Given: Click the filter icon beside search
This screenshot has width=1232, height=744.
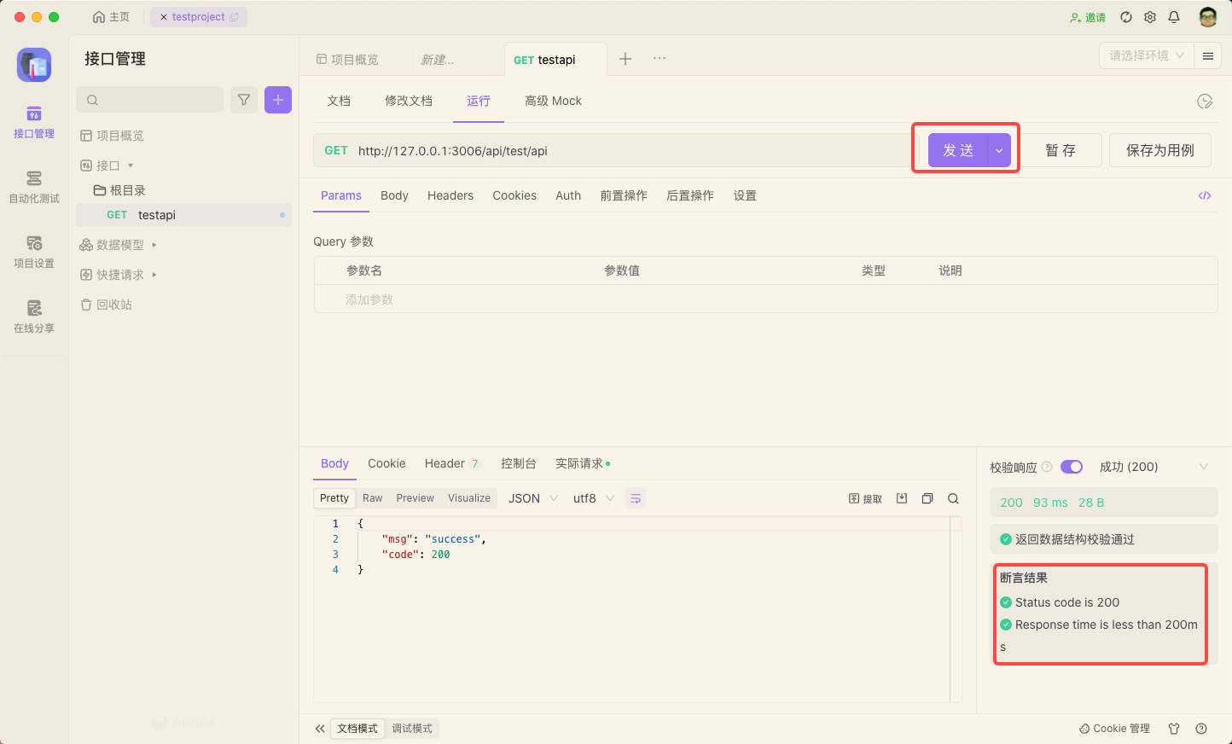Looking at the screenshot, I should 244,100.
